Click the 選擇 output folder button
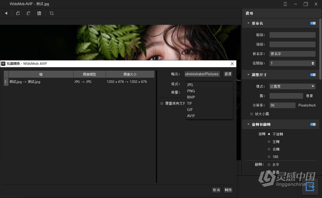 point(228,74)
